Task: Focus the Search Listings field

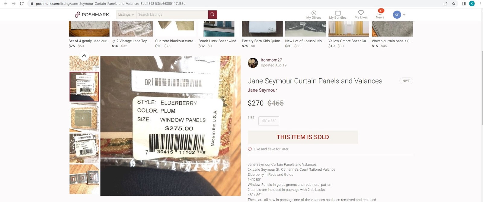Action: click(x=172, y=14)
